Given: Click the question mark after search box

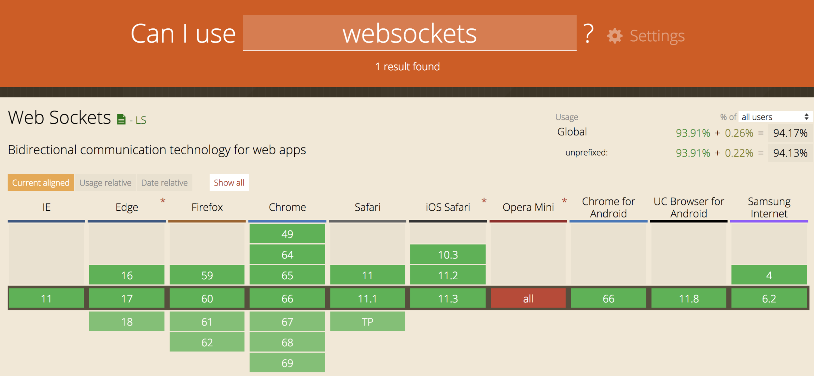Looking at the screenshot, I should 588,34.
